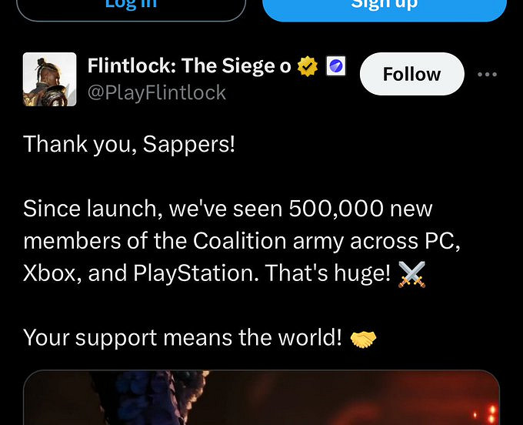The width and height of the screenshot is (523, 425).
Task: Click the blue affiliate badge icon
Action: click(335, 65)
